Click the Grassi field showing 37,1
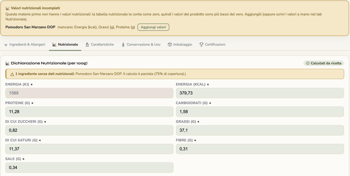Viewport: 350px width, 176px height. (260, 130)
